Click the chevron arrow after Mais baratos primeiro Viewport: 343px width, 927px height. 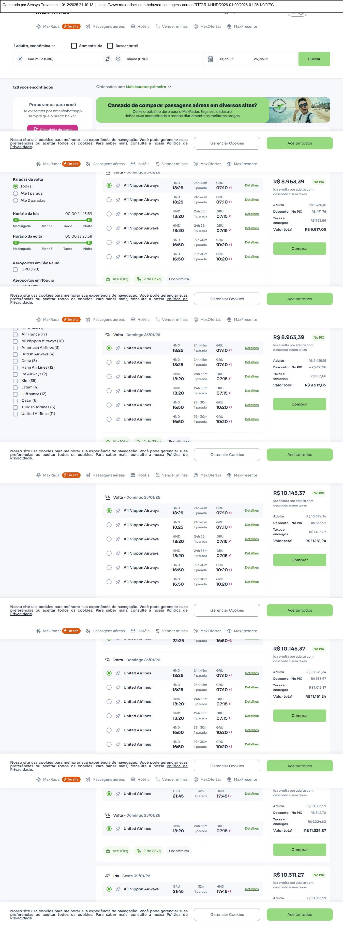click(169, 87)
